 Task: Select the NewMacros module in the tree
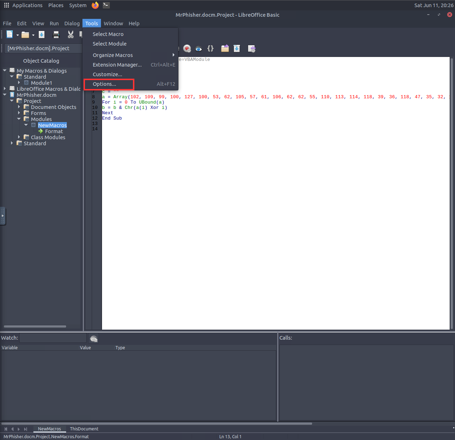pyautogui.click(x=52, y=125)
